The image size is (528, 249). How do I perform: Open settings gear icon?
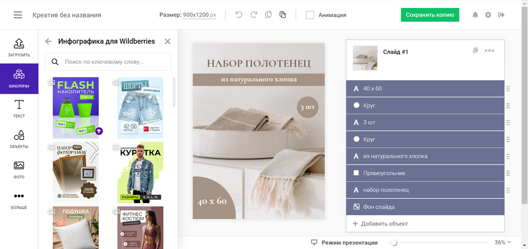[x=488, y=15]
